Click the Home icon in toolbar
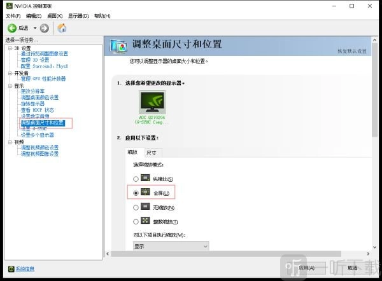Viewport: 382px width, 281px height. pos(62,28)
